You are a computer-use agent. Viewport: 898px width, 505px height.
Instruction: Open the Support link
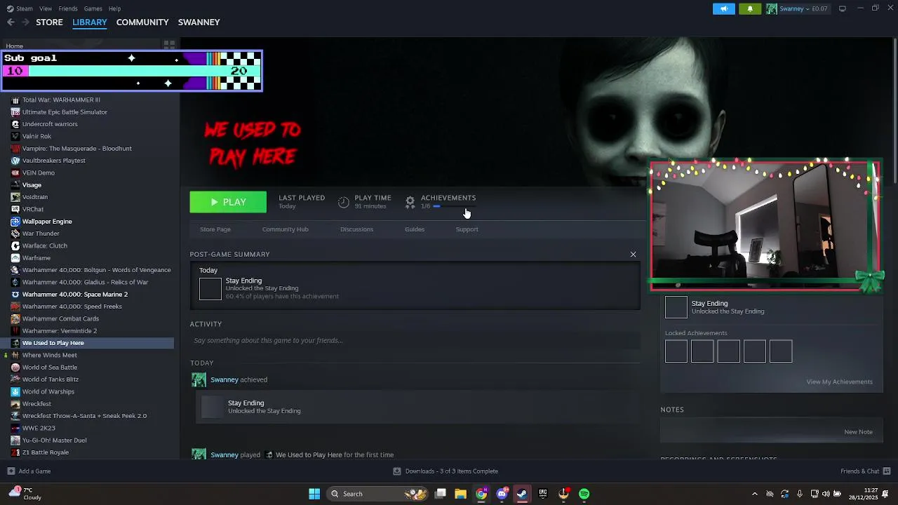point(467,229)
